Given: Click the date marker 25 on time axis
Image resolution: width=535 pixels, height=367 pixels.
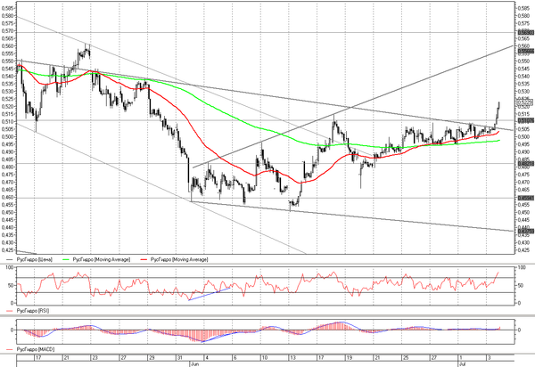Looking at the screenshot, I should click(406, 358).
